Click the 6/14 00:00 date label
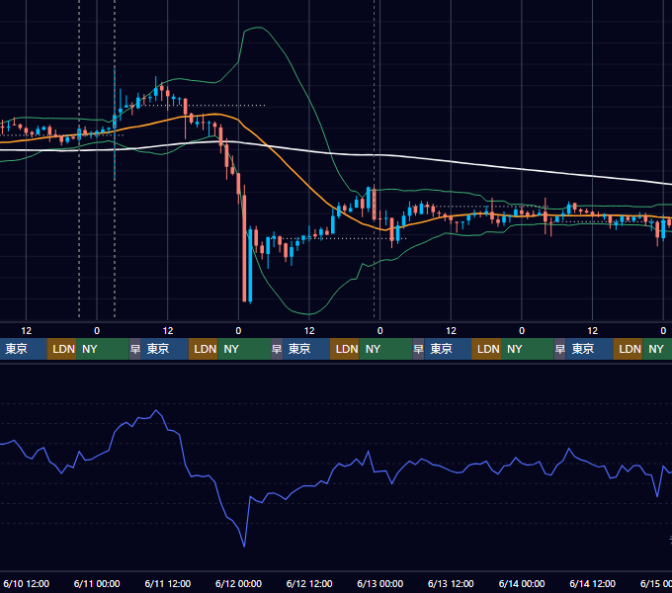 point(522,583)
